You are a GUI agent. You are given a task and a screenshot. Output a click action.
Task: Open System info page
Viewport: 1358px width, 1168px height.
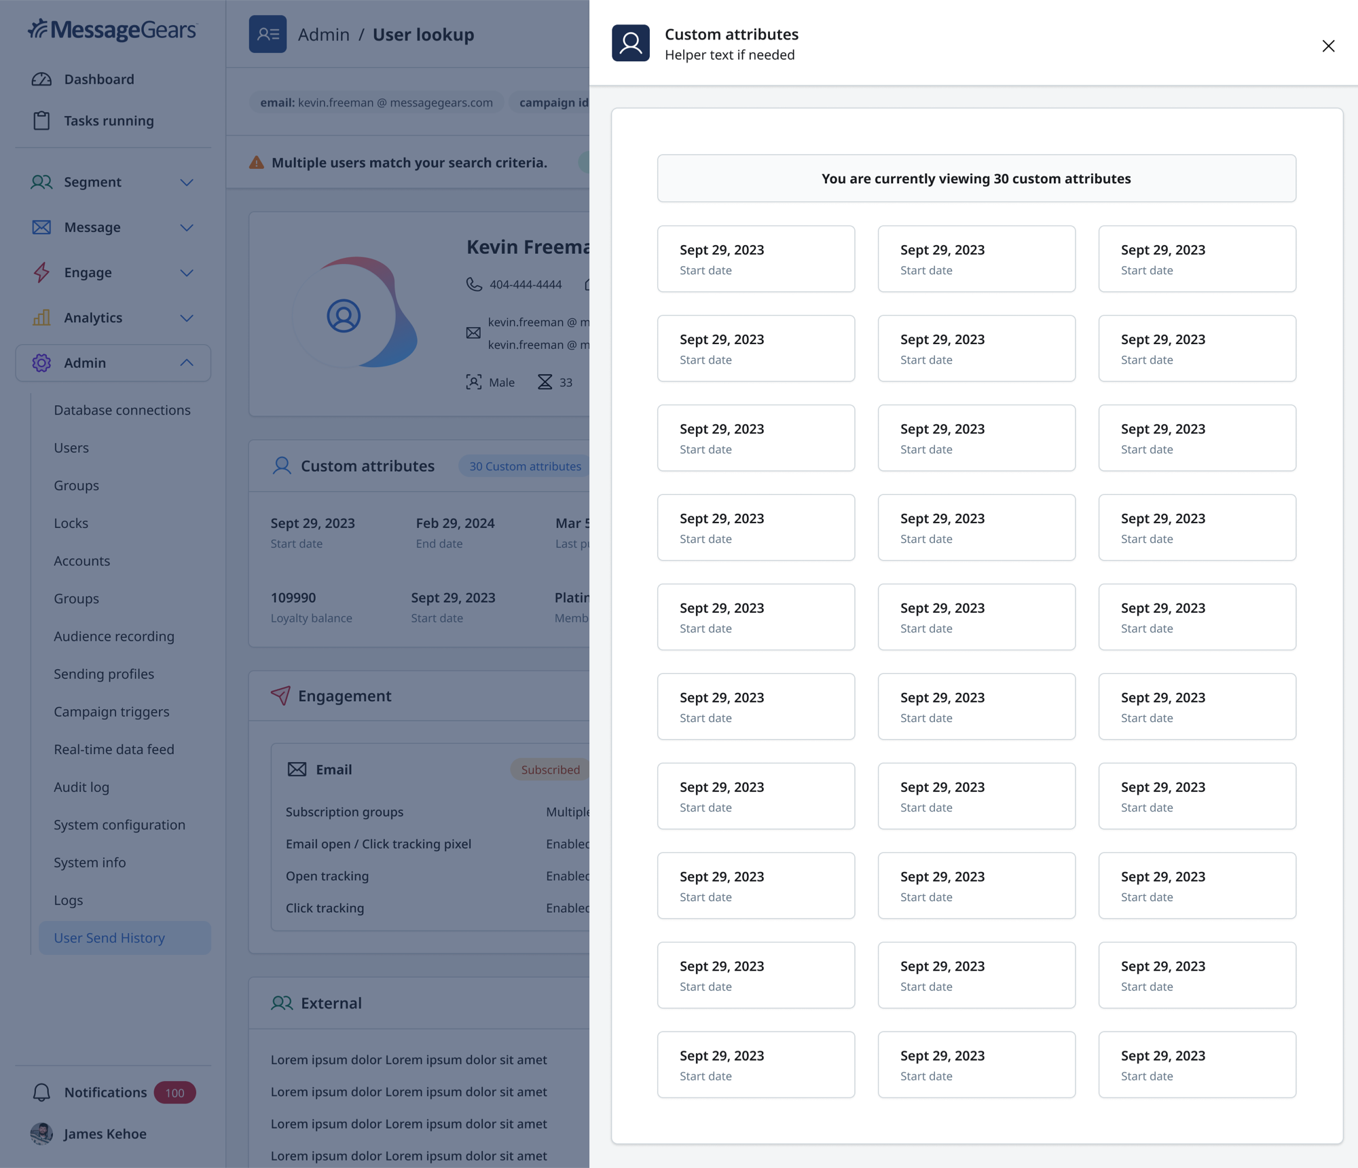pyautogui.click(x=90, y=862)
